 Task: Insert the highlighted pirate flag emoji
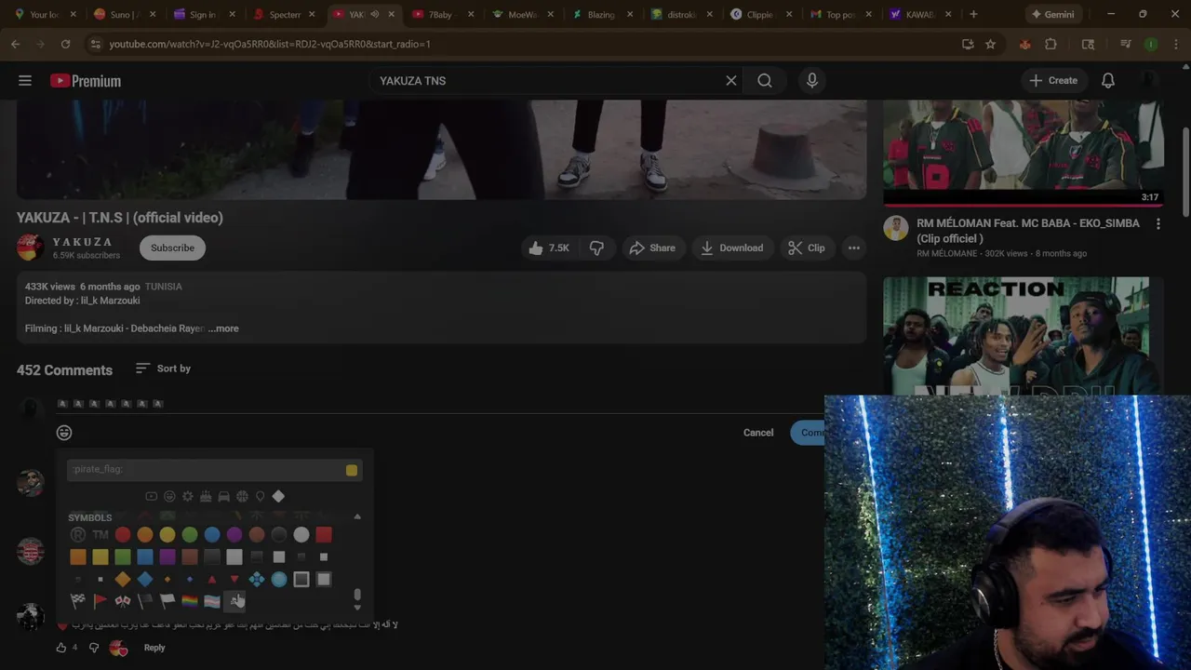234,602
